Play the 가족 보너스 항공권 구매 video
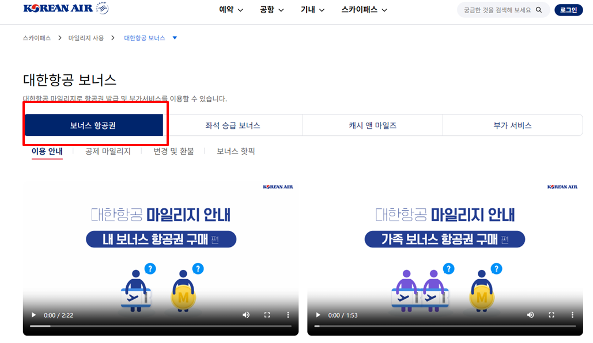 318,315
